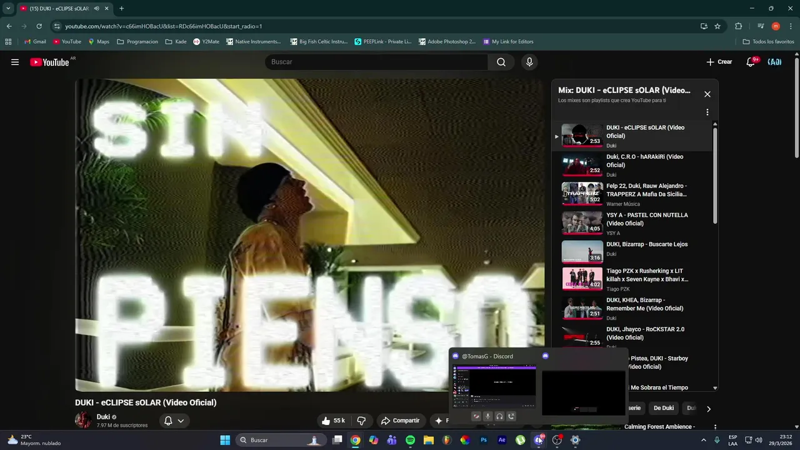Open Chrome media controls icon
Viewport: 800px width, 450px height.
[761, 26]
